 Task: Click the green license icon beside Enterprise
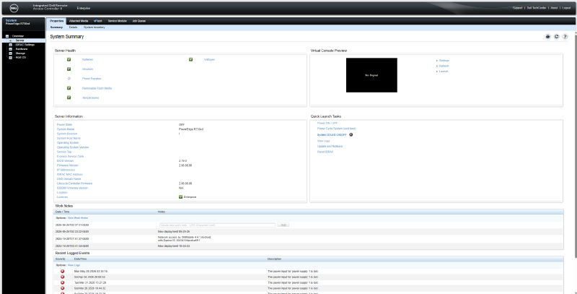coord(181,196)
